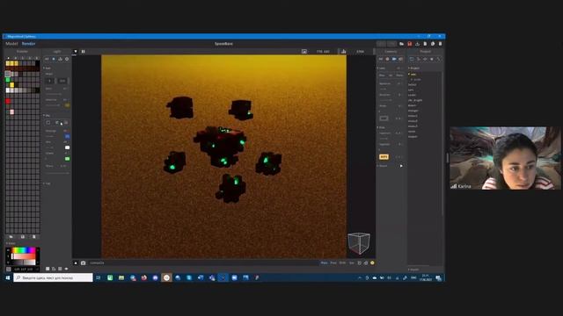
Task: Select the uniform sky square icon
Action: coord(48,123)
